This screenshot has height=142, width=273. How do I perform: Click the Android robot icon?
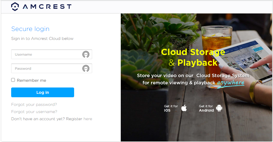pos(219,108)
